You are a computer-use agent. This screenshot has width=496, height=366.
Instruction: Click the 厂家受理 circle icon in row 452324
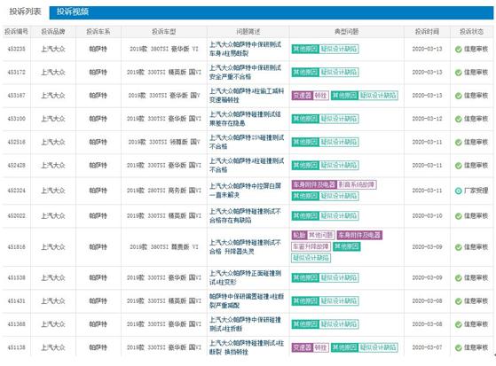tap(459, 191)
